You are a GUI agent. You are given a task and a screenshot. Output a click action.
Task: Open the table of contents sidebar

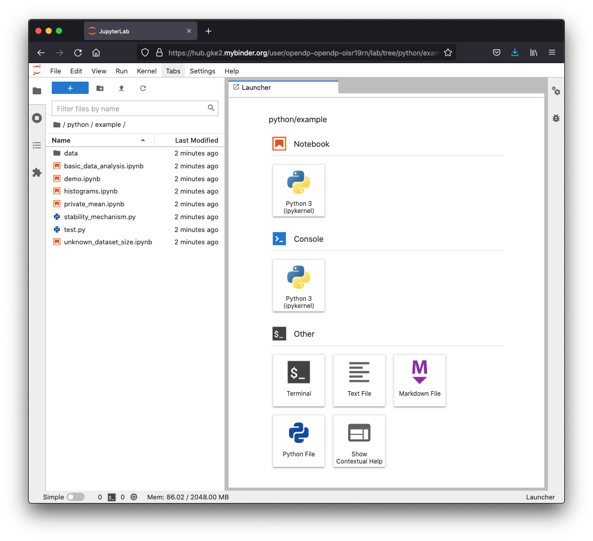36,145
